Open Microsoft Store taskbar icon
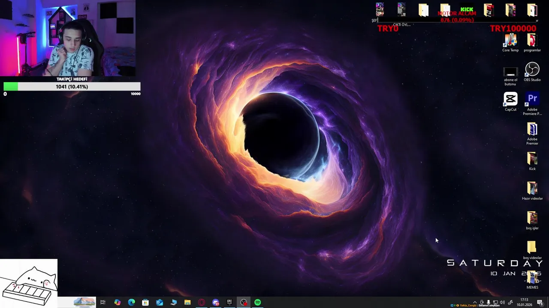Viewport: 549px width, 308px height. click(x=145, y=302)
